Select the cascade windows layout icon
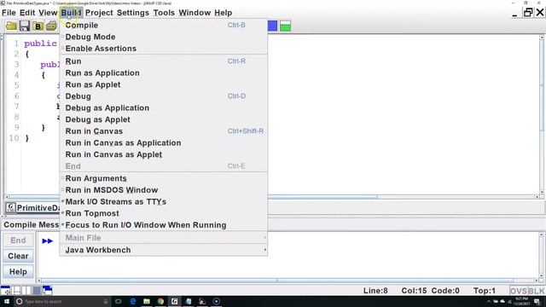The image size is (546, 307). pos(48,290)
